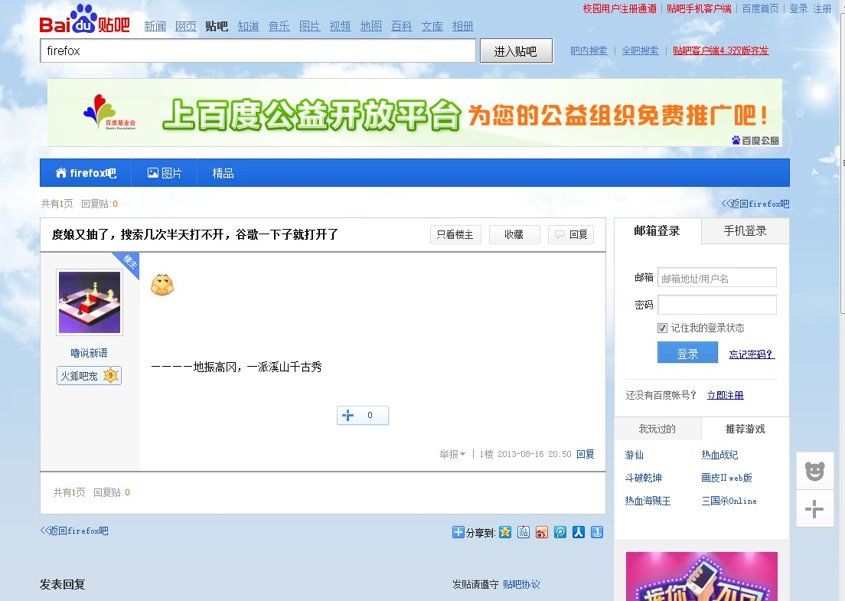Click 回复 link beside 1楼 timestamp
Viewport: 845px width, 601px height.
tap(586, 455)
